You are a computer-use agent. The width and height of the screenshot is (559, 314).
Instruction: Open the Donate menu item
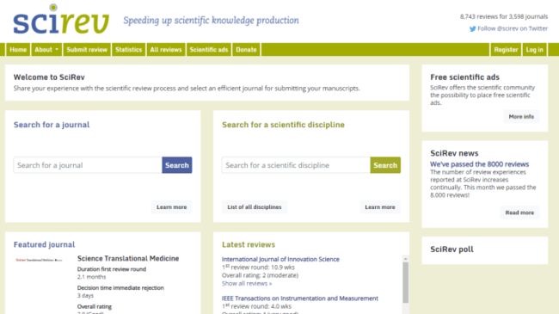pyautogui.click(x=246, y=50)
